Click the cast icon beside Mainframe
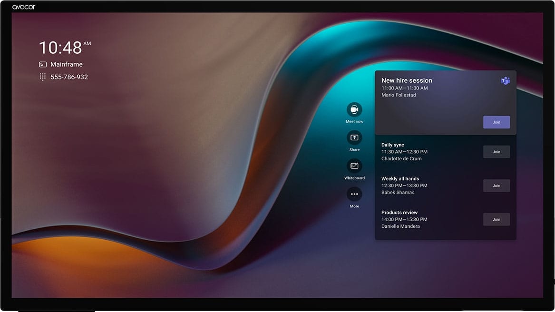 [42, 65]
